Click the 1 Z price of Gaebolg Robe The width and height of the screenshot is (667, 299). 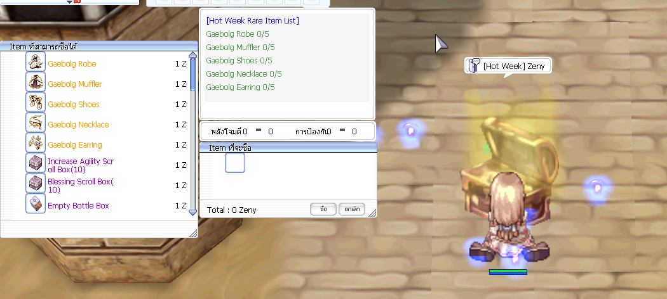(181, 64)
